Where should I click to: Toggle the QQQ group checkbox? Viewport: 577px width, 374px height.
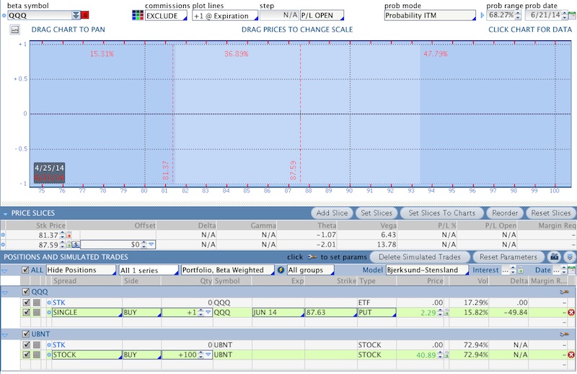26,292
